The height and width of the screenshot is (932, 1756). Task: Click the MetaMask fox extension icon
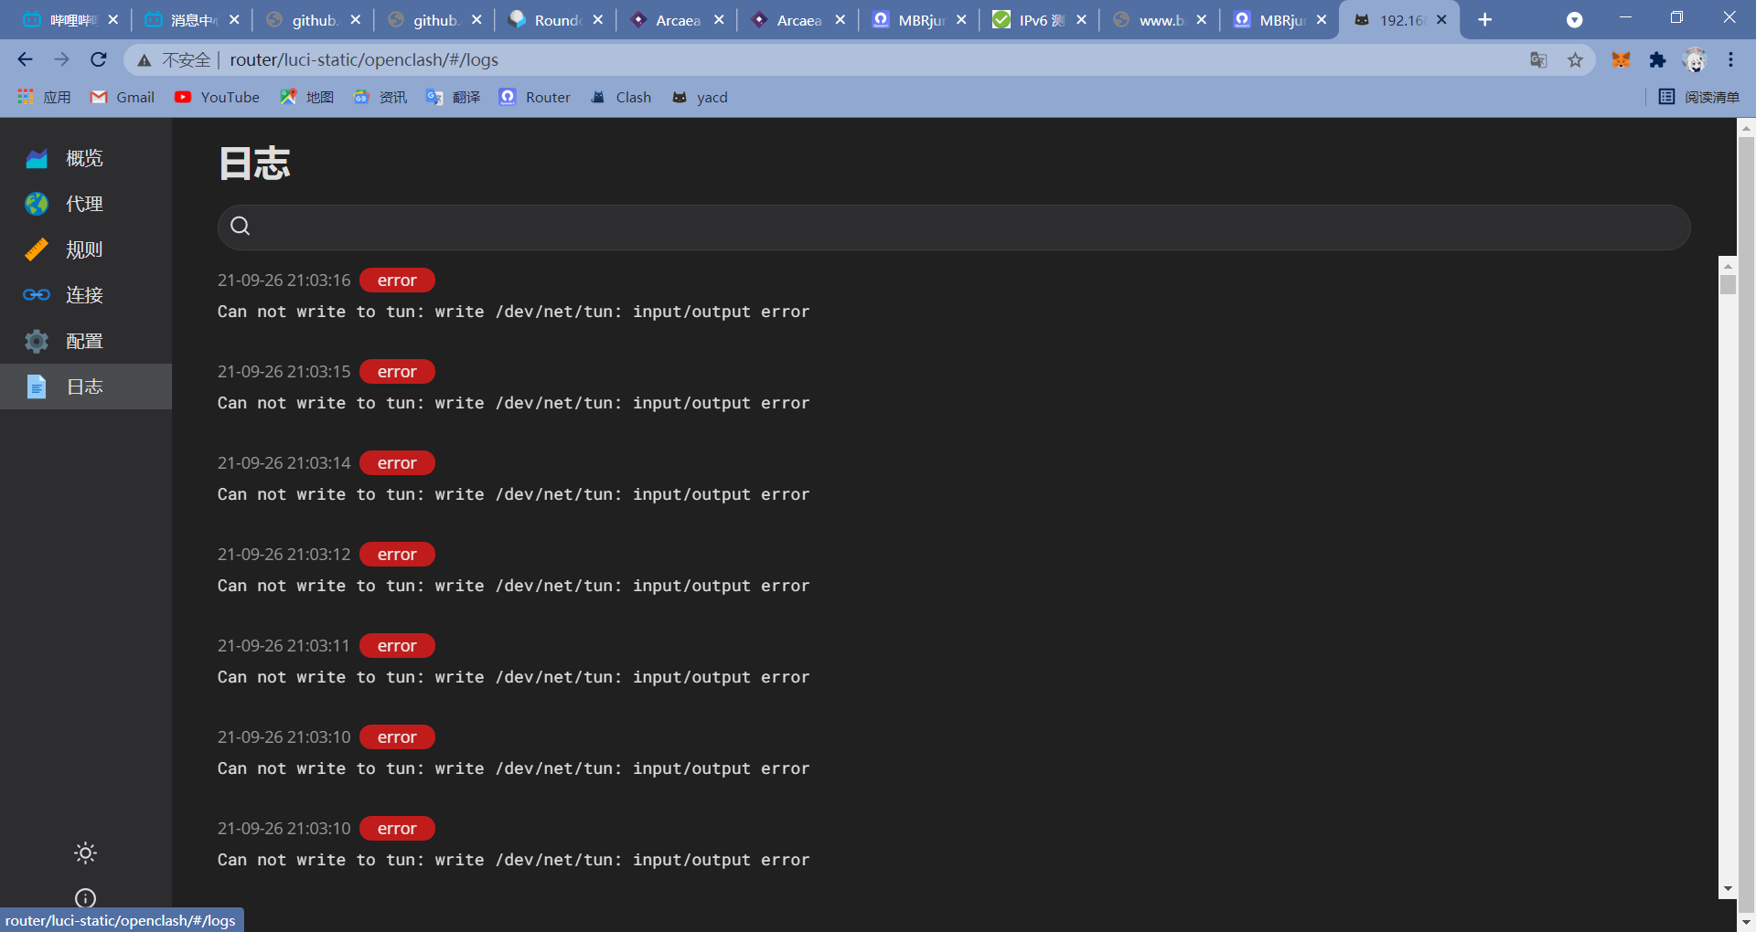[x=1621, y=59]
